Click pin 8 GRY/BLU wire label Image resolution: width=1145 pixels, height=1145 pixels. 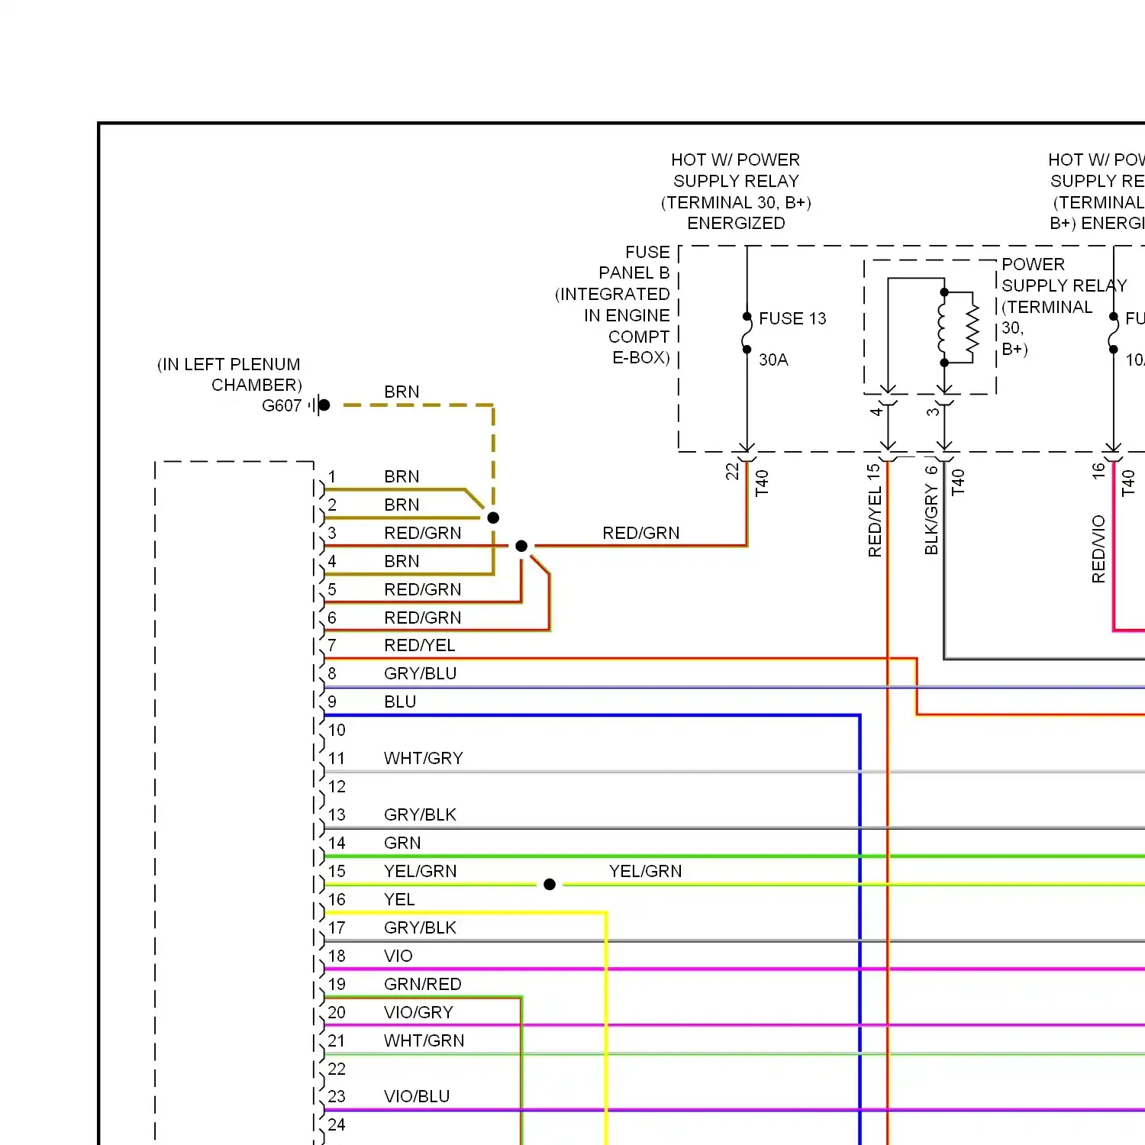[421, 673]
